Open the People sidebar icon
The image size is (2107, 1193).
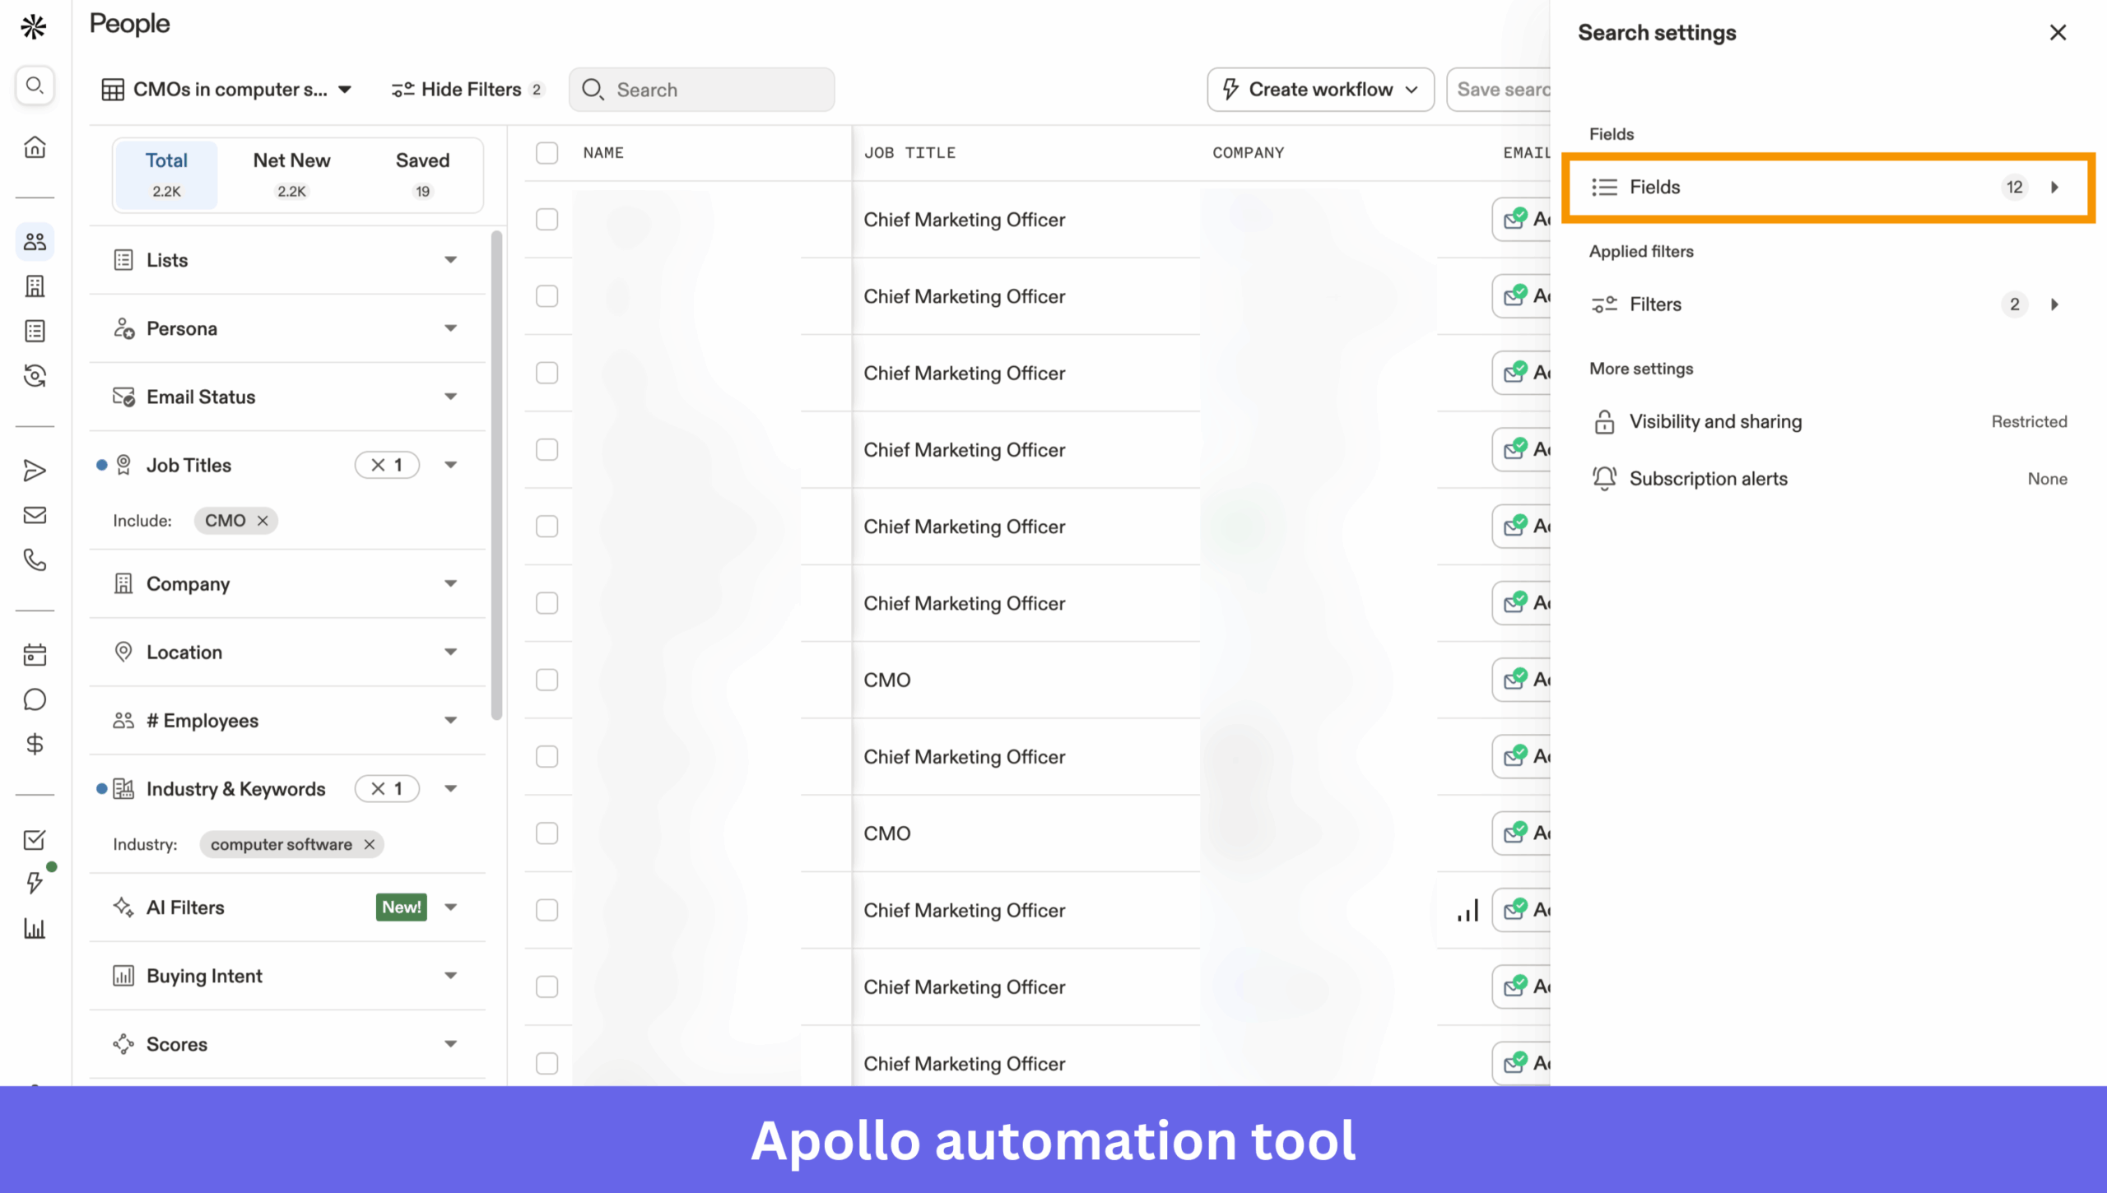point(35,242)
